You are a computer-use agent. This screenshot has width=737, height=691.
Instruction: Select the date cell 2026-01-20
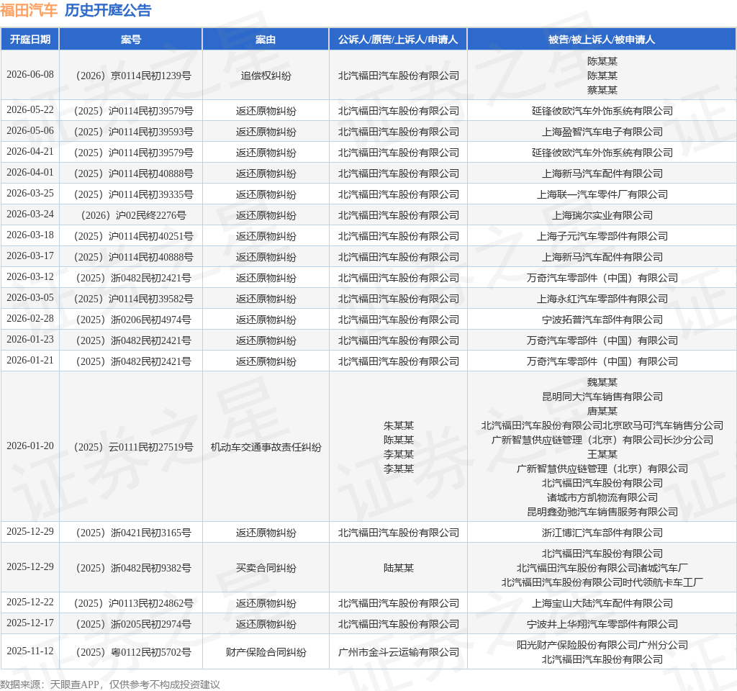[30, 446]
